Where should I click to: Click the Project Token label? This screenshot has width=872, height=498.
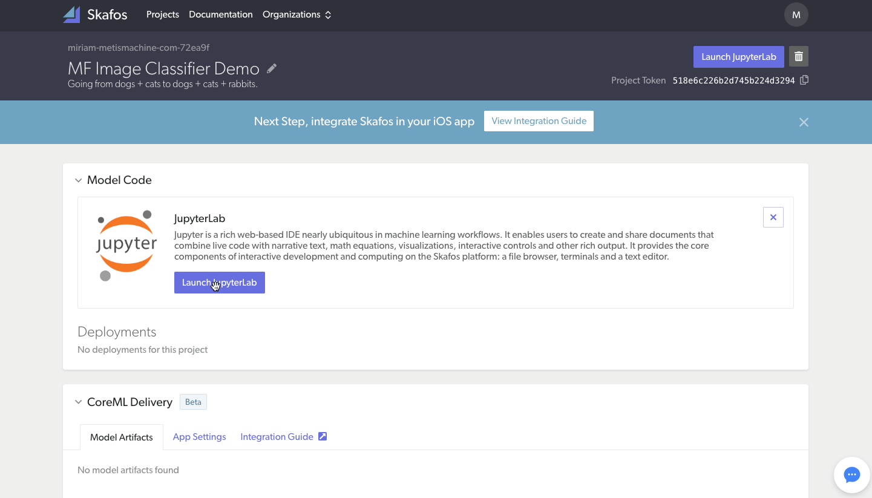point(638,80)
